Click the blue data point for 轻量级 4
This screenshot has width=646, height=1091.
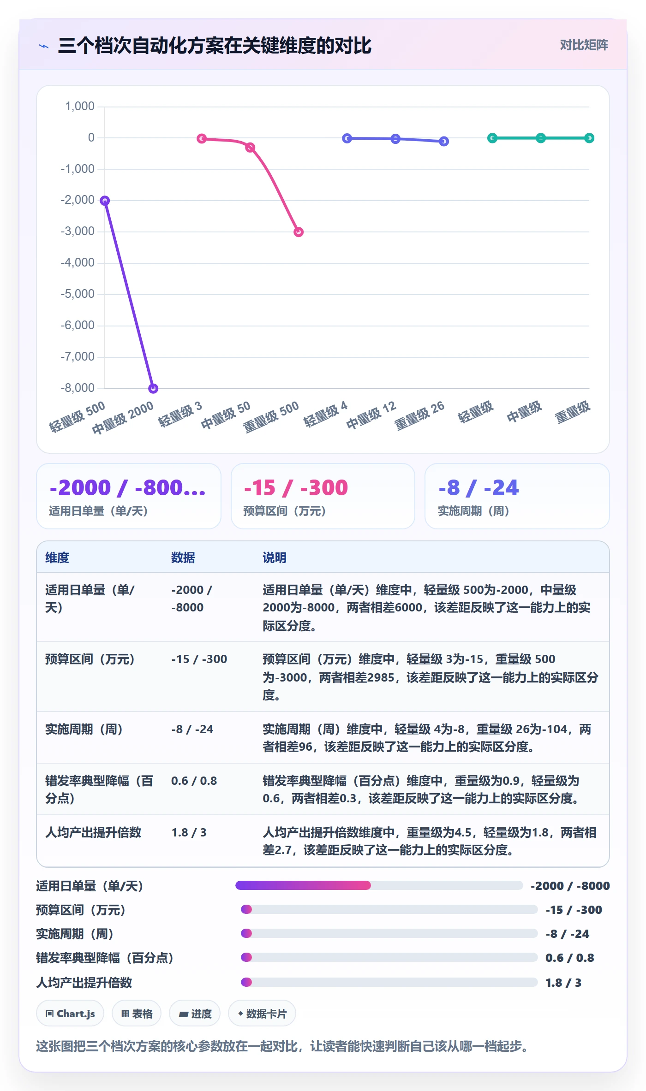[x=347, y=138]
